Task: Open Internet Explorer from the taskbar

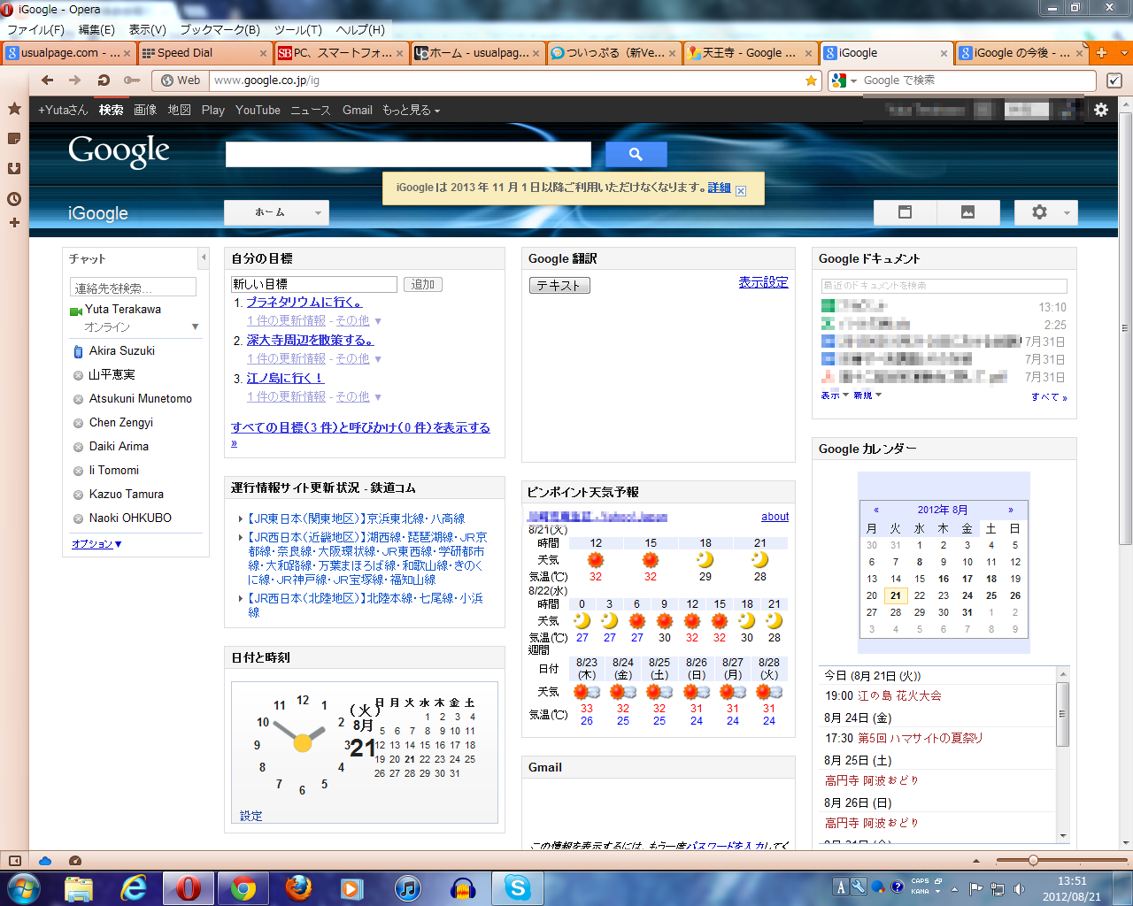Action: [134, 887]
